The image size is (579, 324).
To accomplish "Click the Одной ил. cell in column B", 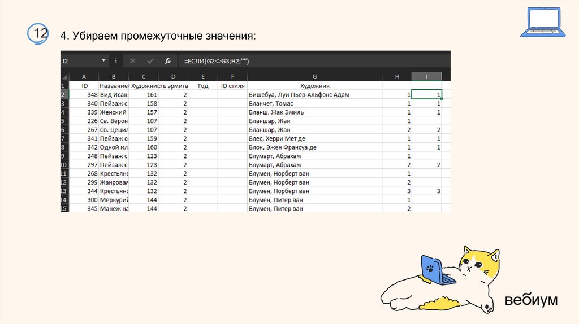I will click(114, 147).
